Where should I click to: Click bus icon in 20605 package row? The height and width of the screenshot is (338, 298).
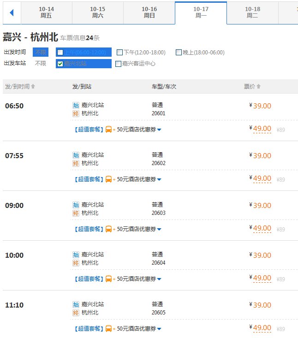(108, 329)
